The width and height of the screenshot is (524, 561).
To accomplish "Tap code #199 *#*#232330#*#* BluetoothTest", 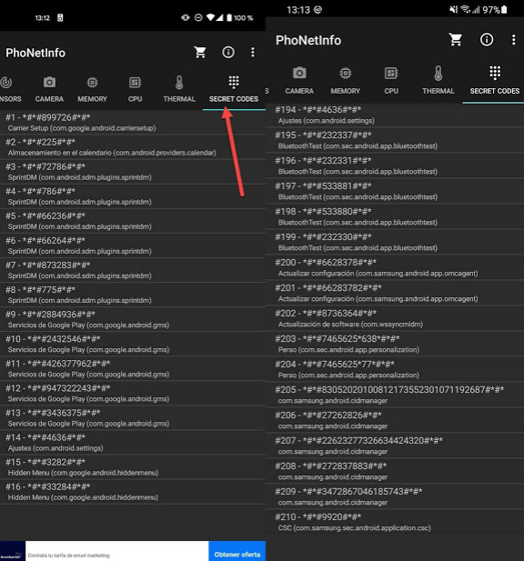I will coord(395,242).
